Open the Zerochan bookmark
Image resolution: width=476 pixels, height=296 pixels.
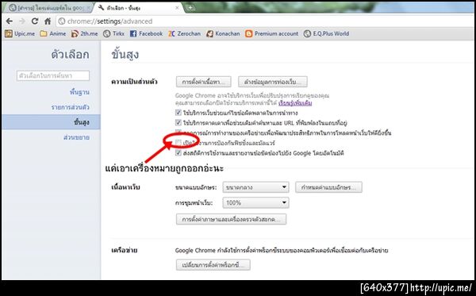pos(185,33)
